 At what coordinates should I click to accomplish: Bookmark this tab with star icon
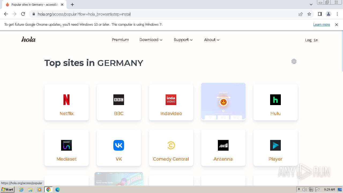[x=309, y=14]
